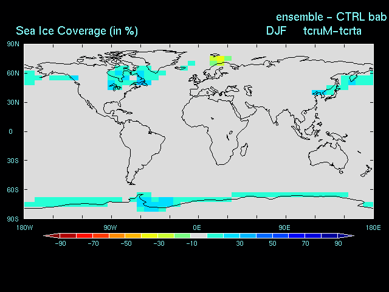Pick the darkest navy colorbar swatch
The image size is (389, 292).
[x=329, y=235]
